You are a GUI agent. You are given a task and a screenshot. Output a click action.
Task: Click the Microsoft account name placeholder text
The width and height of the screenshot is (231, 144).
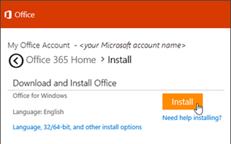132,45
